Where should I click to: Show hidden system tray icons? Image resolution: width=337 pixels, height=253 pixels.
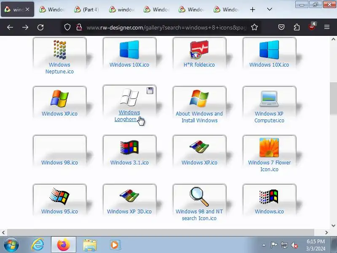click(264, 245)
